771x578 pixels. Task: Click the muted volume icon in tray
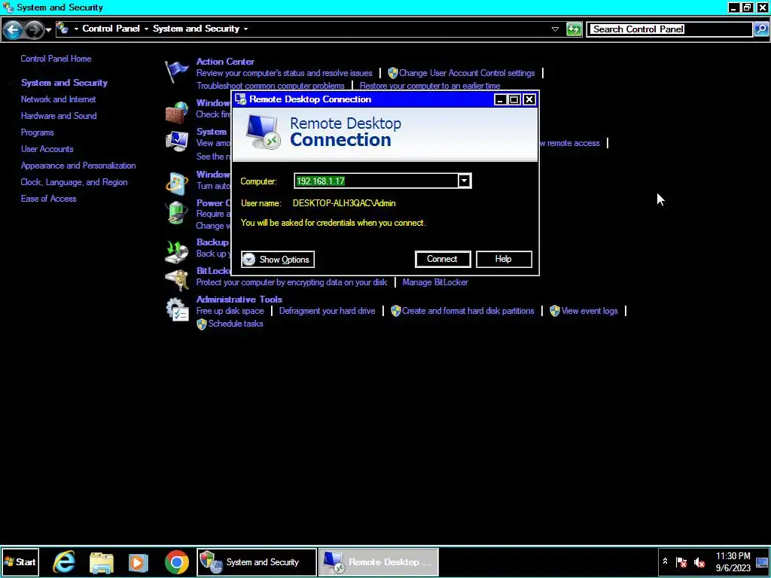tap(699, 561)
